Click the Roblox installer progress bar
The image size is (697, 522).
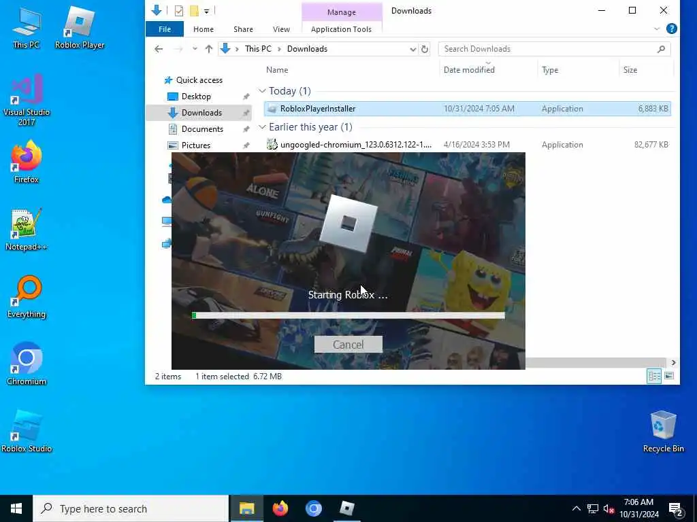pyautogui.click(x=348, y=315)
